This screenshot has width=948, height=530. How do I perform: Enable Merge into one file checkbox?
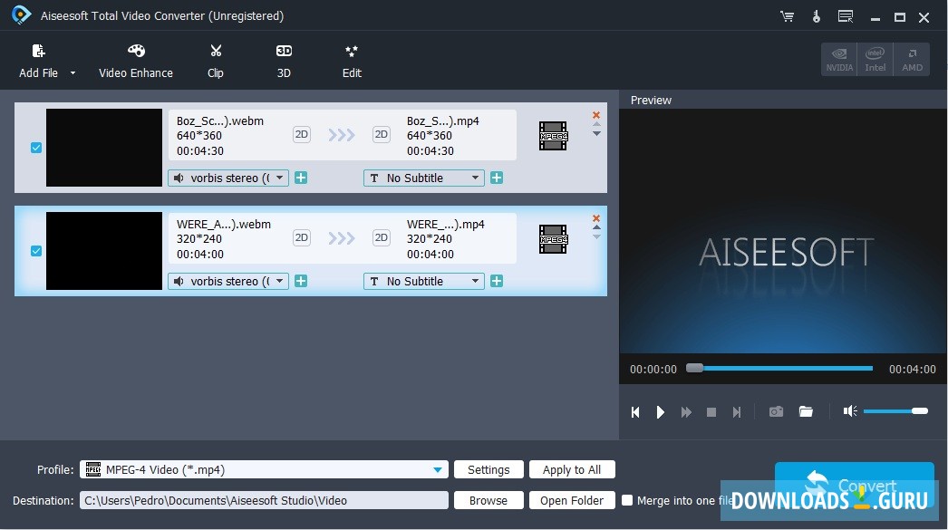pyautogui.click(x=627, y=500)
